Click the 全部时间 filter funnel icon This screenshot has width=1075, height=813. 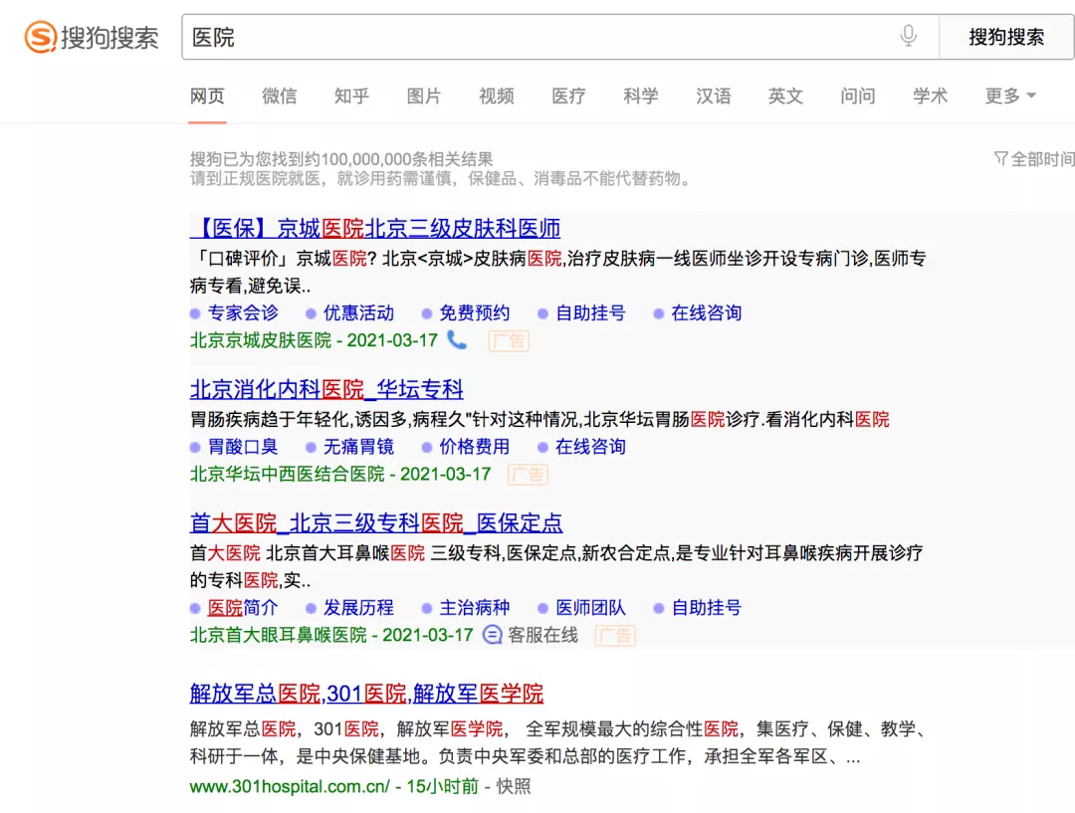click(x=1000, y=158)
